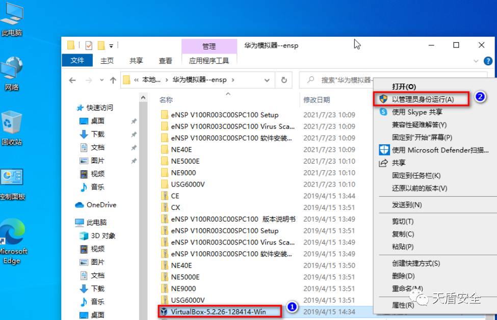Open Explorer help question mark icon

click(x=488, y=61)
